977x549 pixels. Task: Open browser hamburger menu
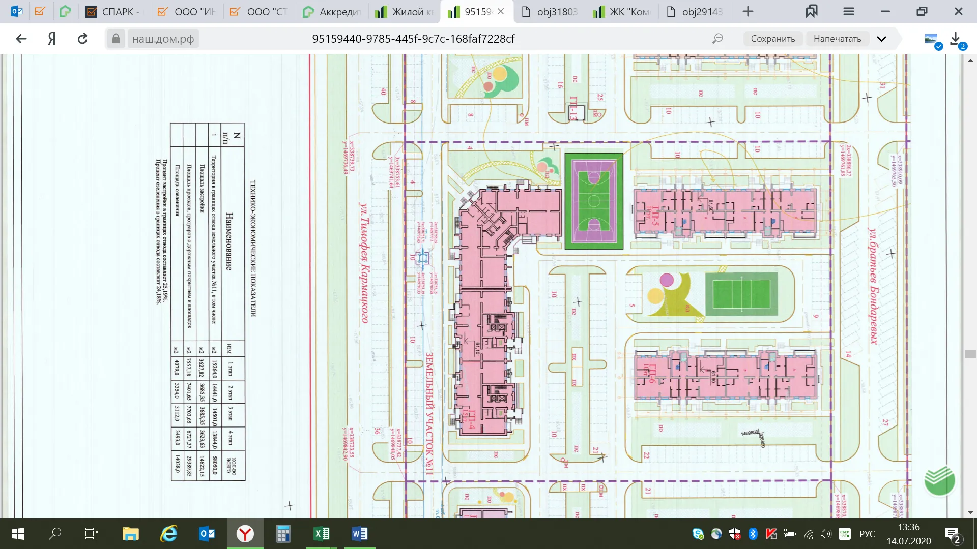[848, 11]
